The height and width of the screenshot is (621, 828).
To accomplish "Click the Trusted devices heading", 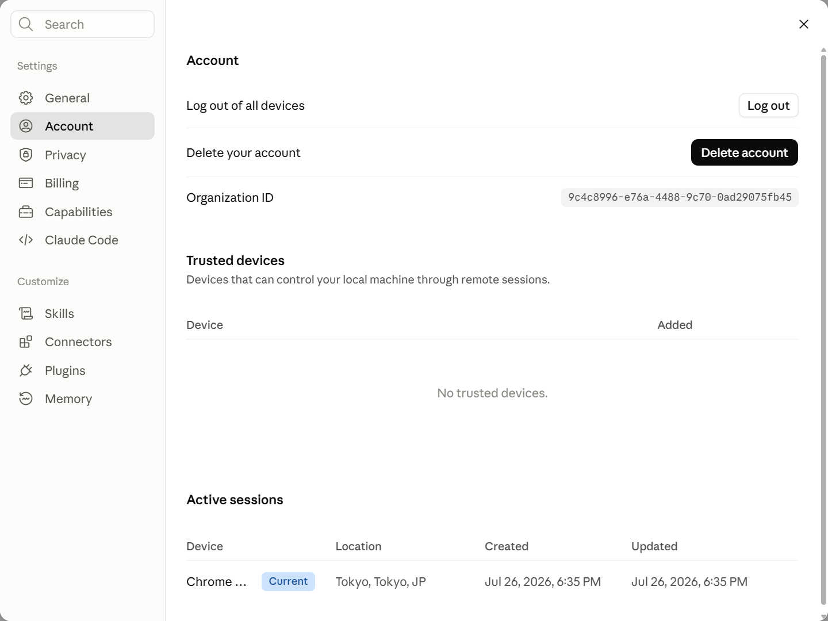I will pyautogui.click(x=235, y=260).
